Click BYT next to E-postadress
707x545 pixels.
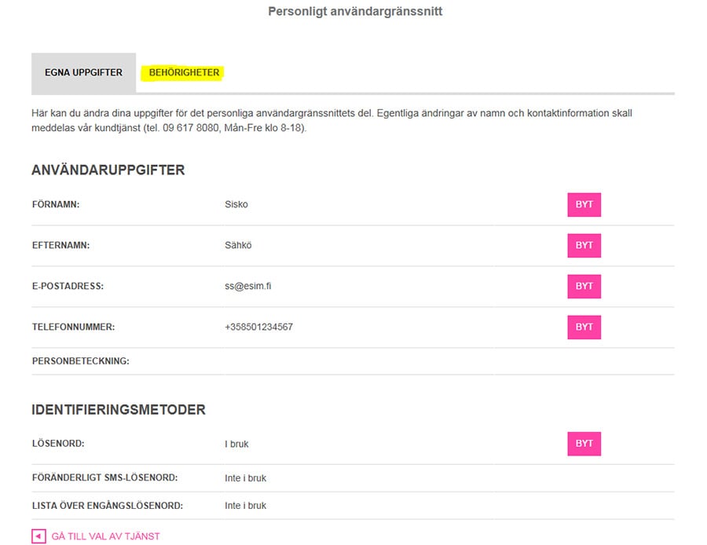(x=584, y=287)
